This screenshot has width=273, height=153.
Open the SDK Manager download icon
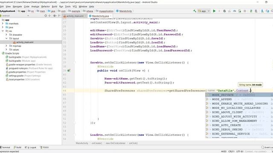pos(262,11)
